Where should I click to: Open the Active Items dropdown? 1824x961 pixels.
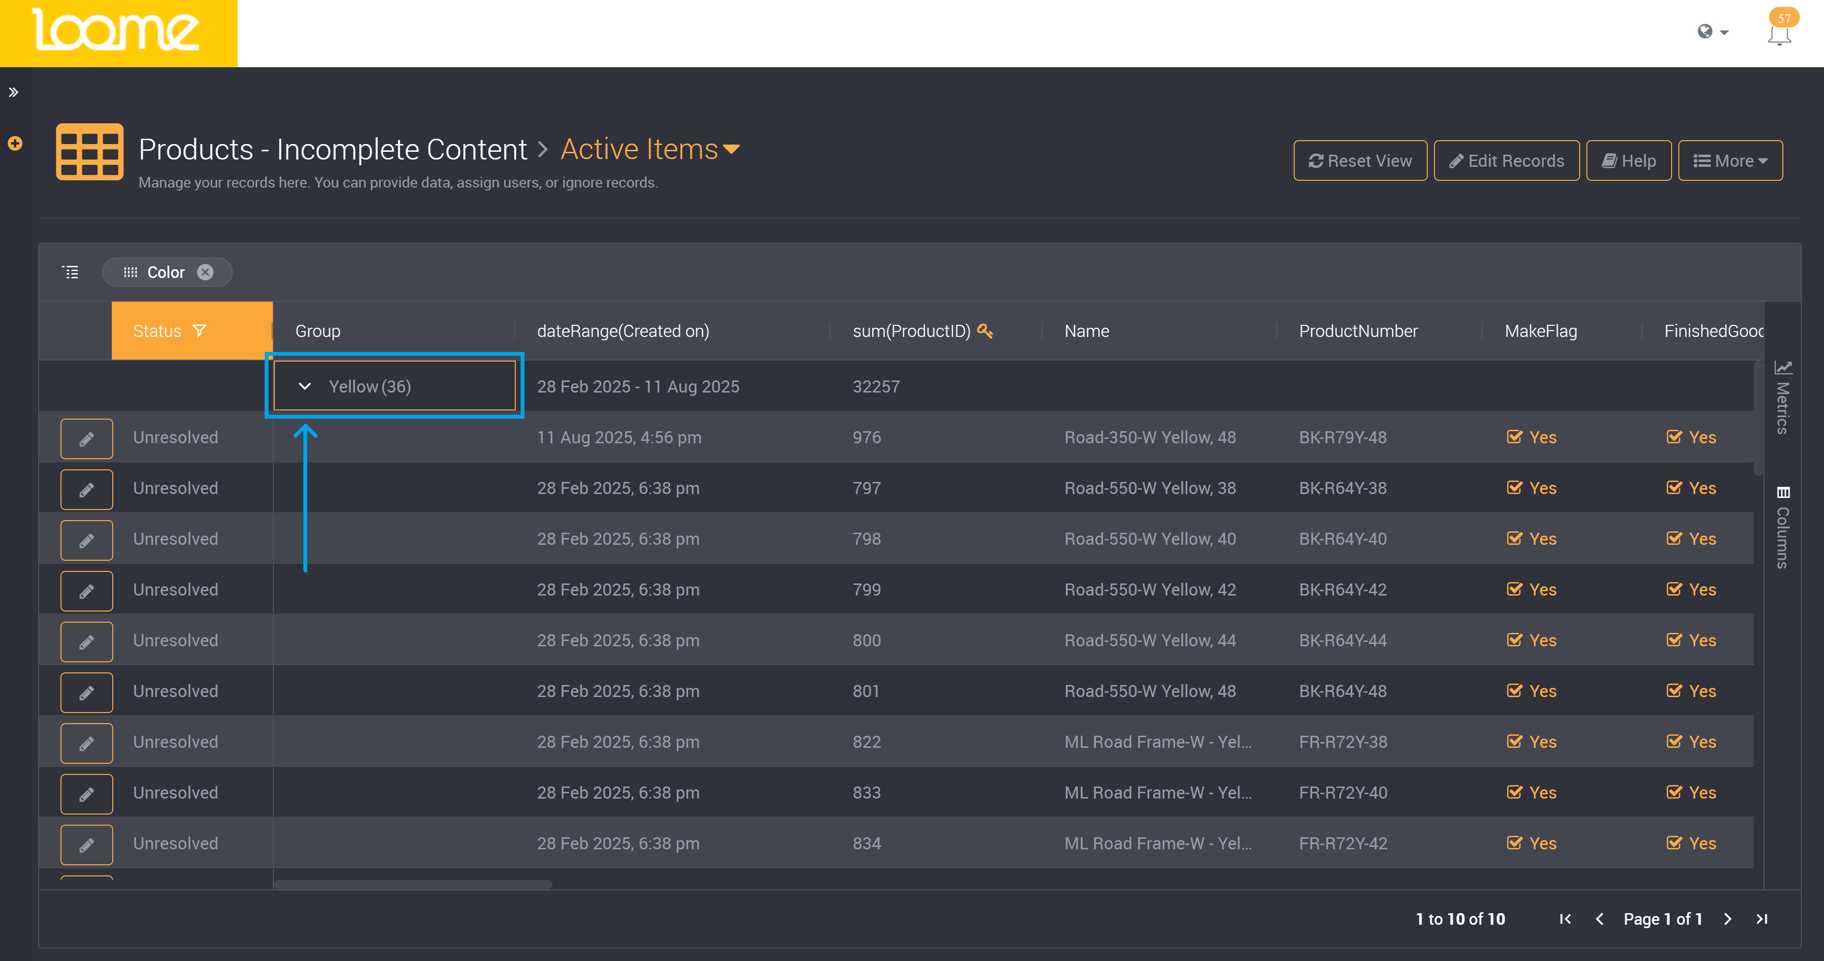pos(650,149)
